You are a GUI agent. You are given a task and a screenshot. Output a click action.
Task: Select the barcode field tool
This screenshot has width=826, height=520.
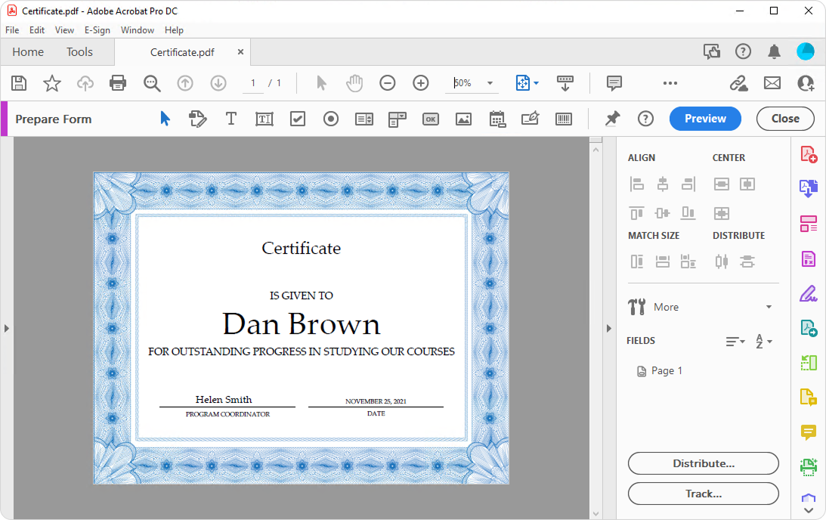(564, 119)
